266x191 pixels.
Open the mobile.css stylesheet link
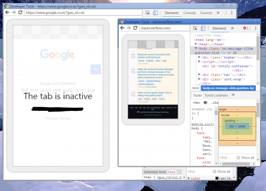click(203, 124)
